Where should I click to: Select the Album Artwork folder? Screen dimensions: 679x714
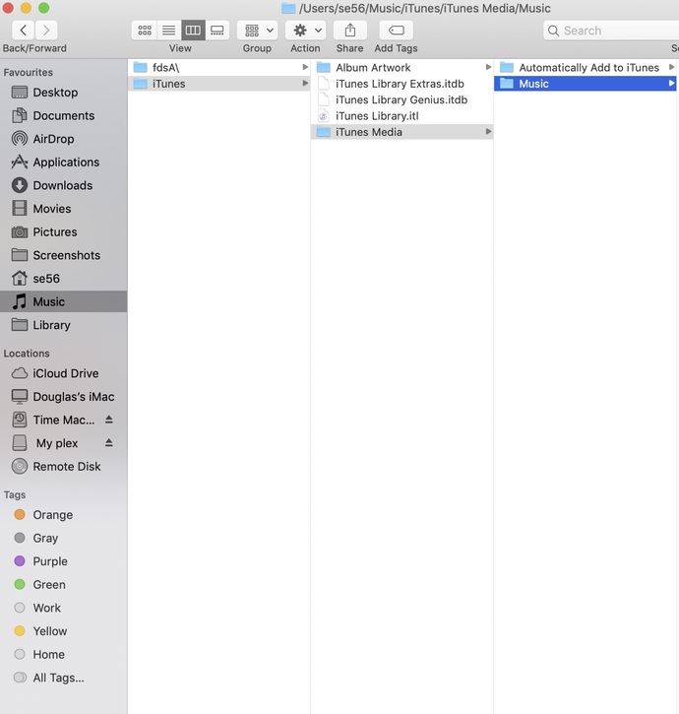click(401, 67)
